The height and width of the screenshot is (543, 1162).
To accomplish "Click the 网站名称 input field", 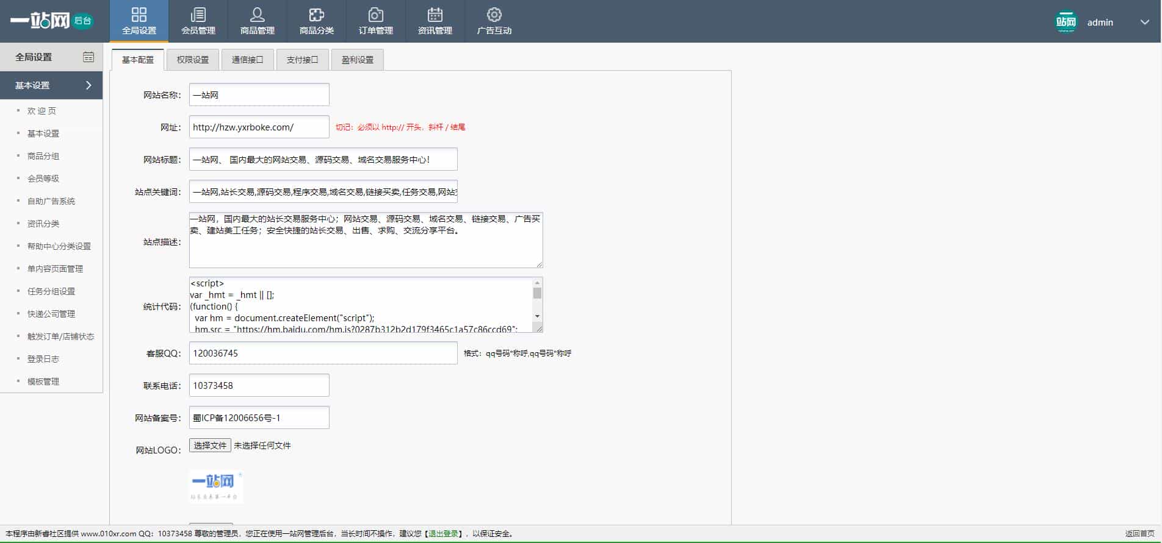I will (x=259, y=94).
